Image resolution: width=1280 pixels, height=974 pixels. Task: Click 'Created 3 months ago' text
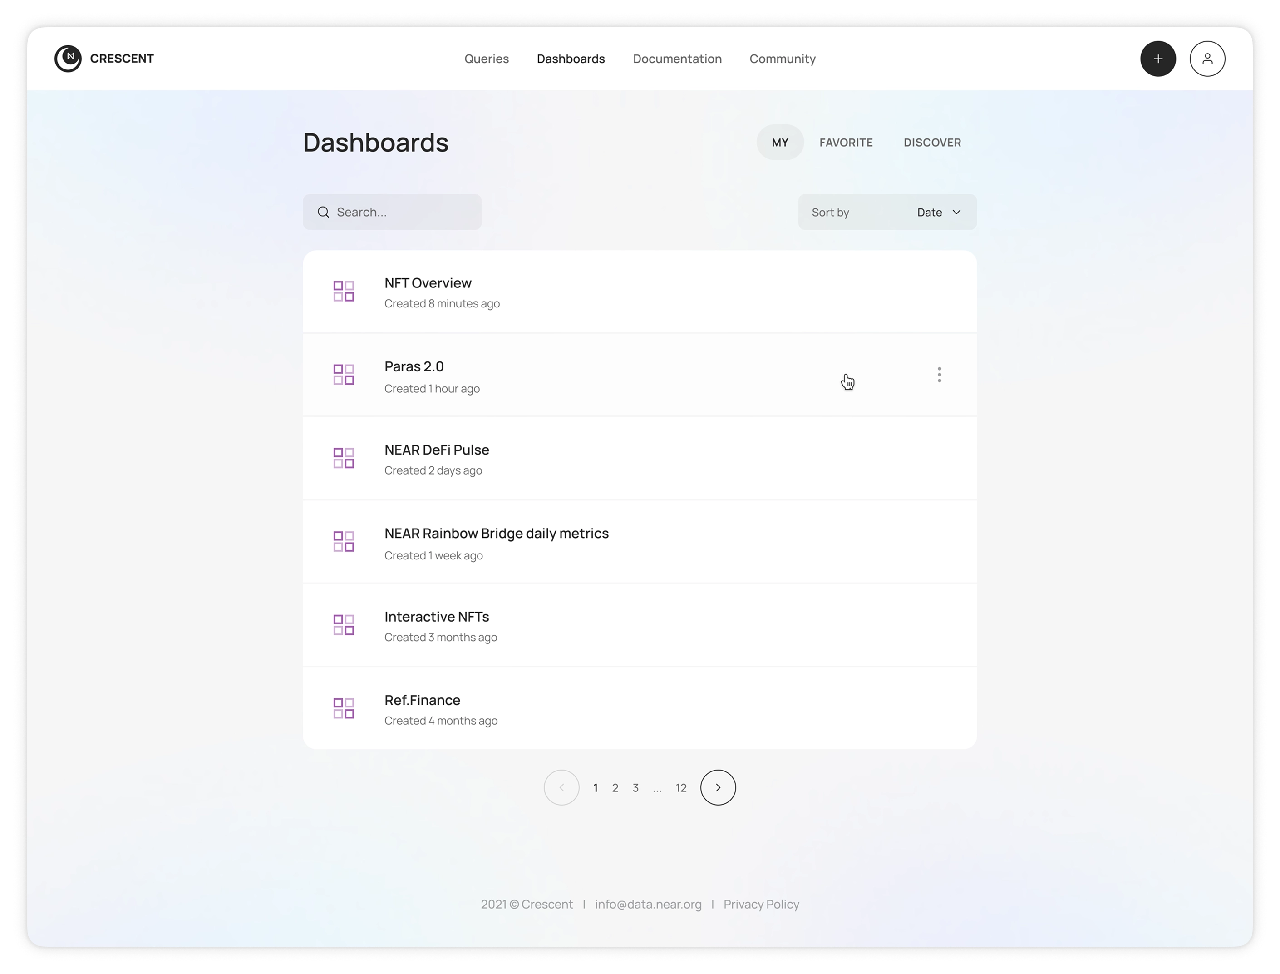[x=440, y=638]
